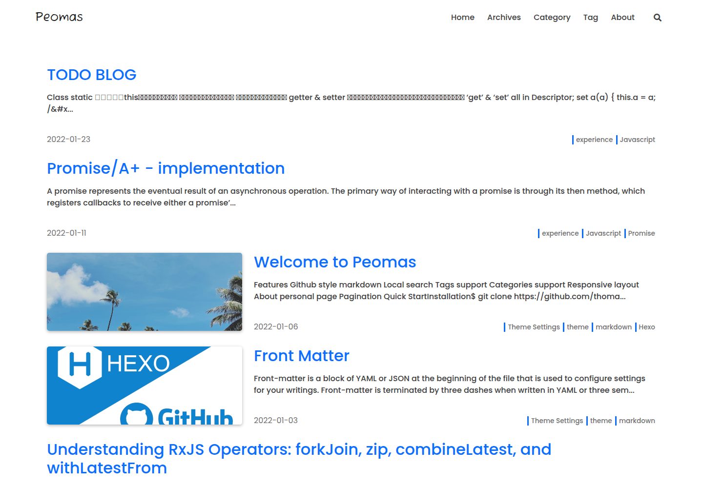Click the TODO BLOG excerpt text
Screen dimensions: 703x488
coord(351,103)
